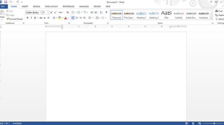The width and height of the screenshot is (224, 125).
Task: Shrink the font size
Action: (x=55, y=12)
